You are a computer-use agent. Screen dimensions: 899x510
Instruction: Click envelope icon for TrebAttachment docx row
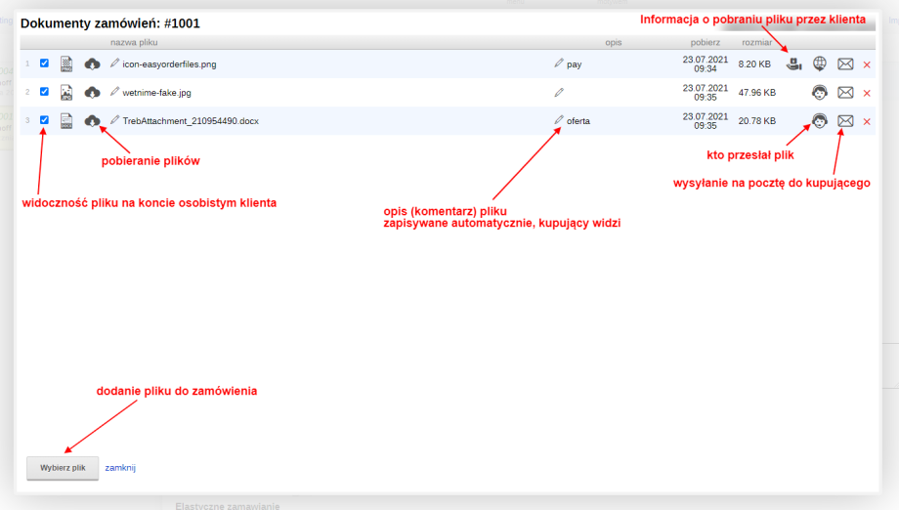pyautogui.click(x=846, y=121)
